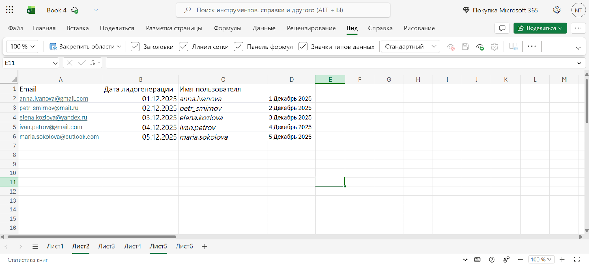589x264 pixels.
Task: Click the insert function fx icon
Action: [x=93, y=63]
